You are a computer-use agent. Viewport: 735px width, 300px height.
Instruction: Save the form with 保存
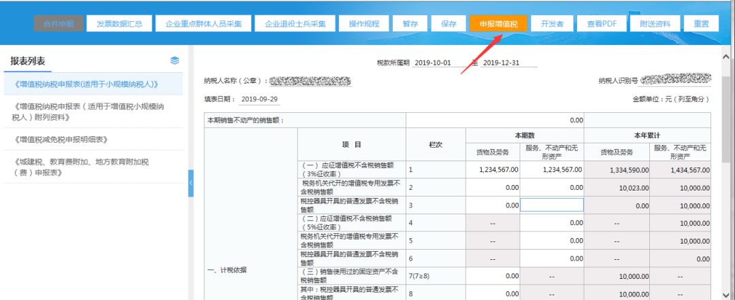(x=448, y=23)
